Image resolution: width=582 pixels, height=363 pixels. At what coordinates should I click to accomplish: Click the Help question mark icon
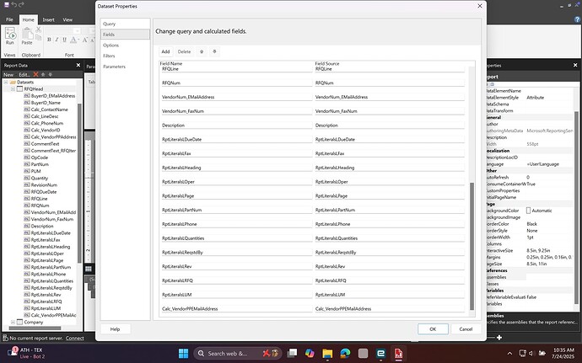(577, 19)
